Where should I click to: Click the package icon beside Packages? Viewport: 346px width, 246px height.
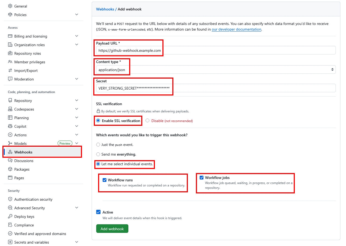tap(10, 169)
